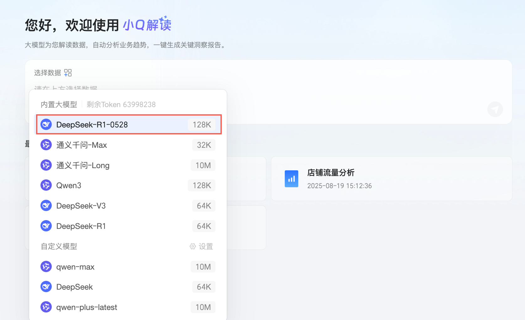Viewport: 525px width, 320px height.
Task: Click the custom DeepSeek whale icon
Action: click(x=46, y=287)
